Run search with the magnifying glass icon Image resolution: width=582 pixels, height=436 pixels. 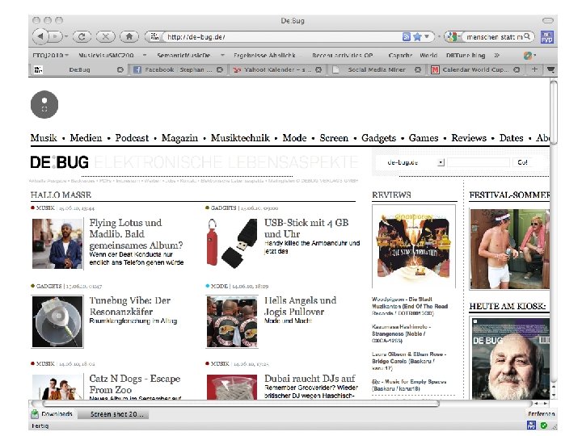click(x=527, y=36)
